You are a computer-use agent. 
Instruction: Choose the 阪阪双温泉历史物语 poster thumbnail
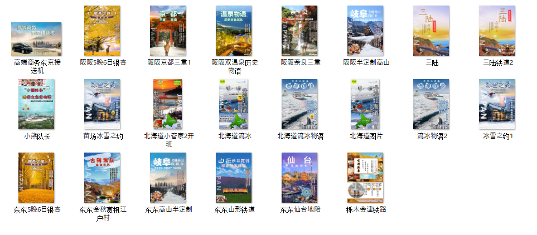[x=234, y=31]
